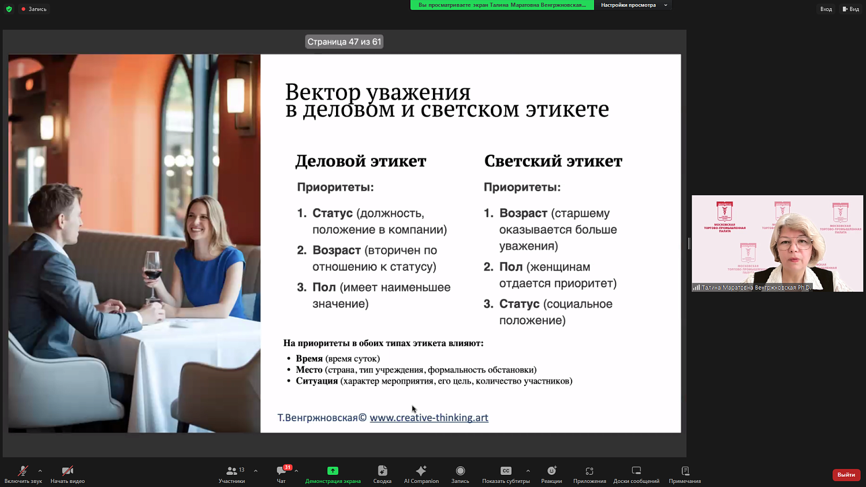Viewport: 866px width, 487px height.
Task: Expand the video options chevron
Action: coord(84,470)
